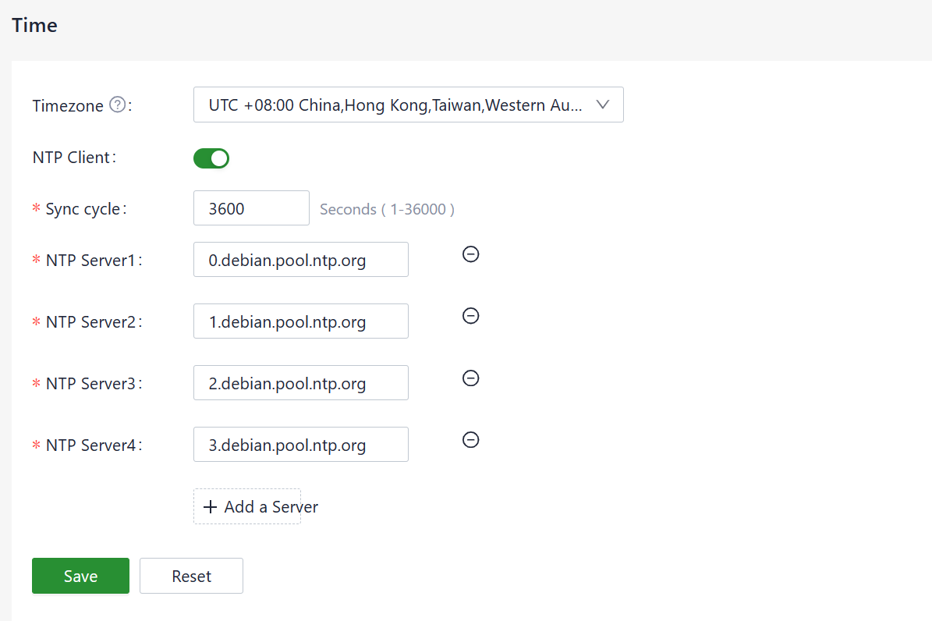Click the Seconds (1-36000) hint text

coord(387,209)
